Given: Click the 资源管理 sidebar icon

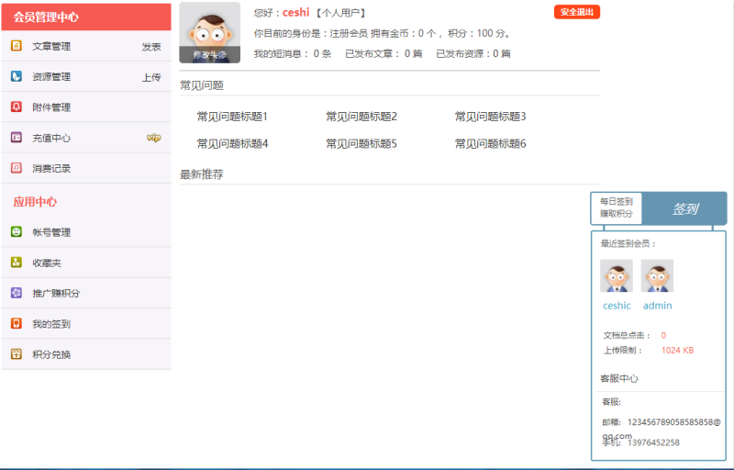Looking at the screenshot, I should [17, 76].
